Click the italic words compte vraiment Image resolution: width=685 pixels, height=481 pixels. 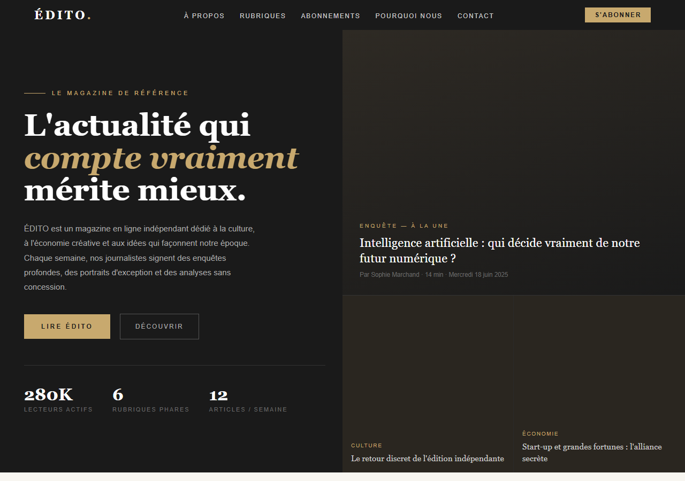tap(161, 158)
